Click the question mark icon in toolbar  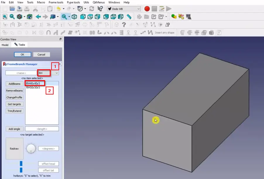click(x=124, y=25)
